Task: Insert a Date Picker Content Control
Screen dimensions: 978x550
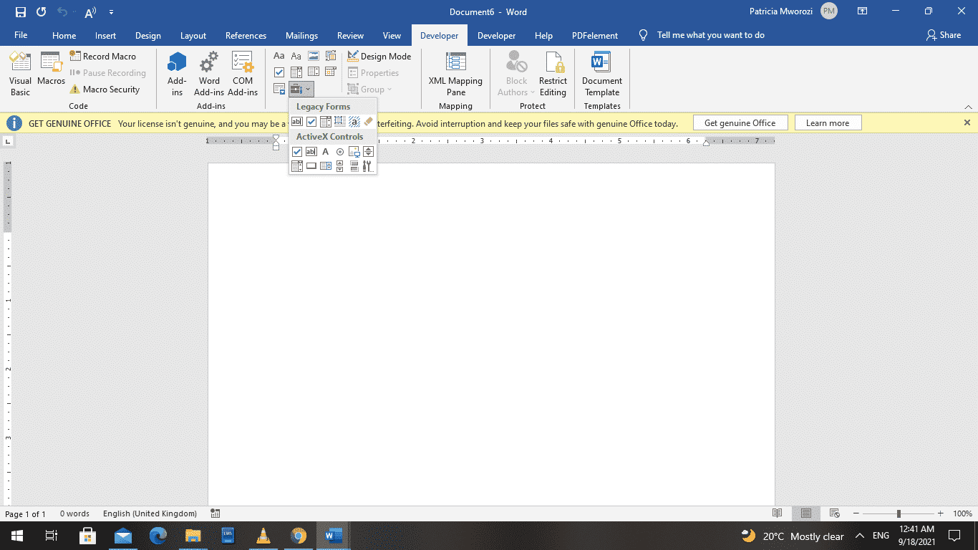Action: click(330, 72)
